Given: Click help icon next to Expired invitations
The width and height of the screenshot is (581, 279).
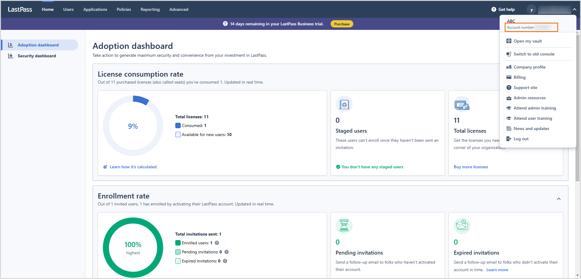Looking at the screenshot, I should click(225, 261).
